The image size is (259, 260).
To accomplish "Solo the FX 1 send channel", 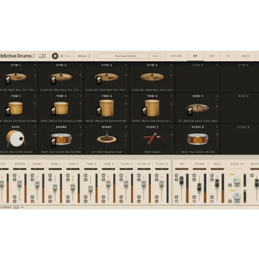I will point(230,185).
